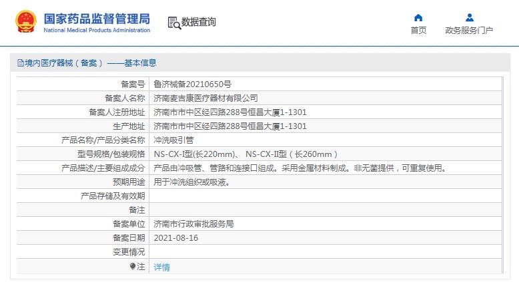Click the 备案日期 label
519x284 pixels.
tap(129, 238)
